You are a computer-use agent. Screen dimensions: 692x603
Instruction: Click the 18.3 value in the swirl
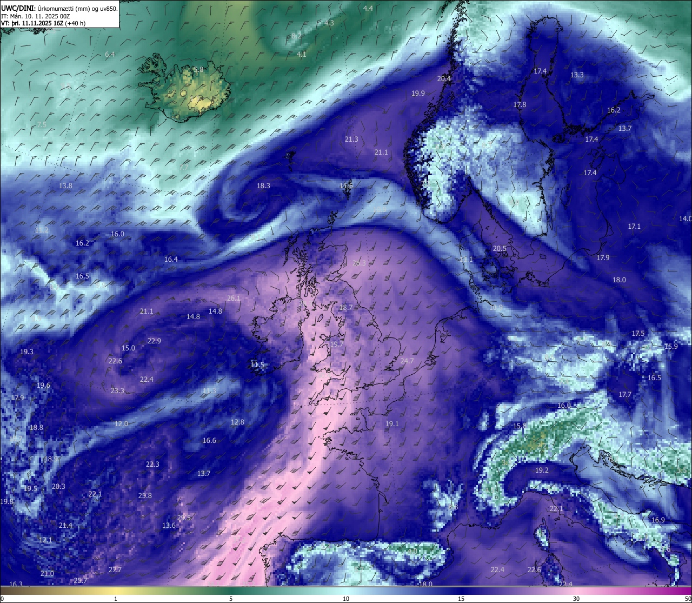click(x=263, y=185)
